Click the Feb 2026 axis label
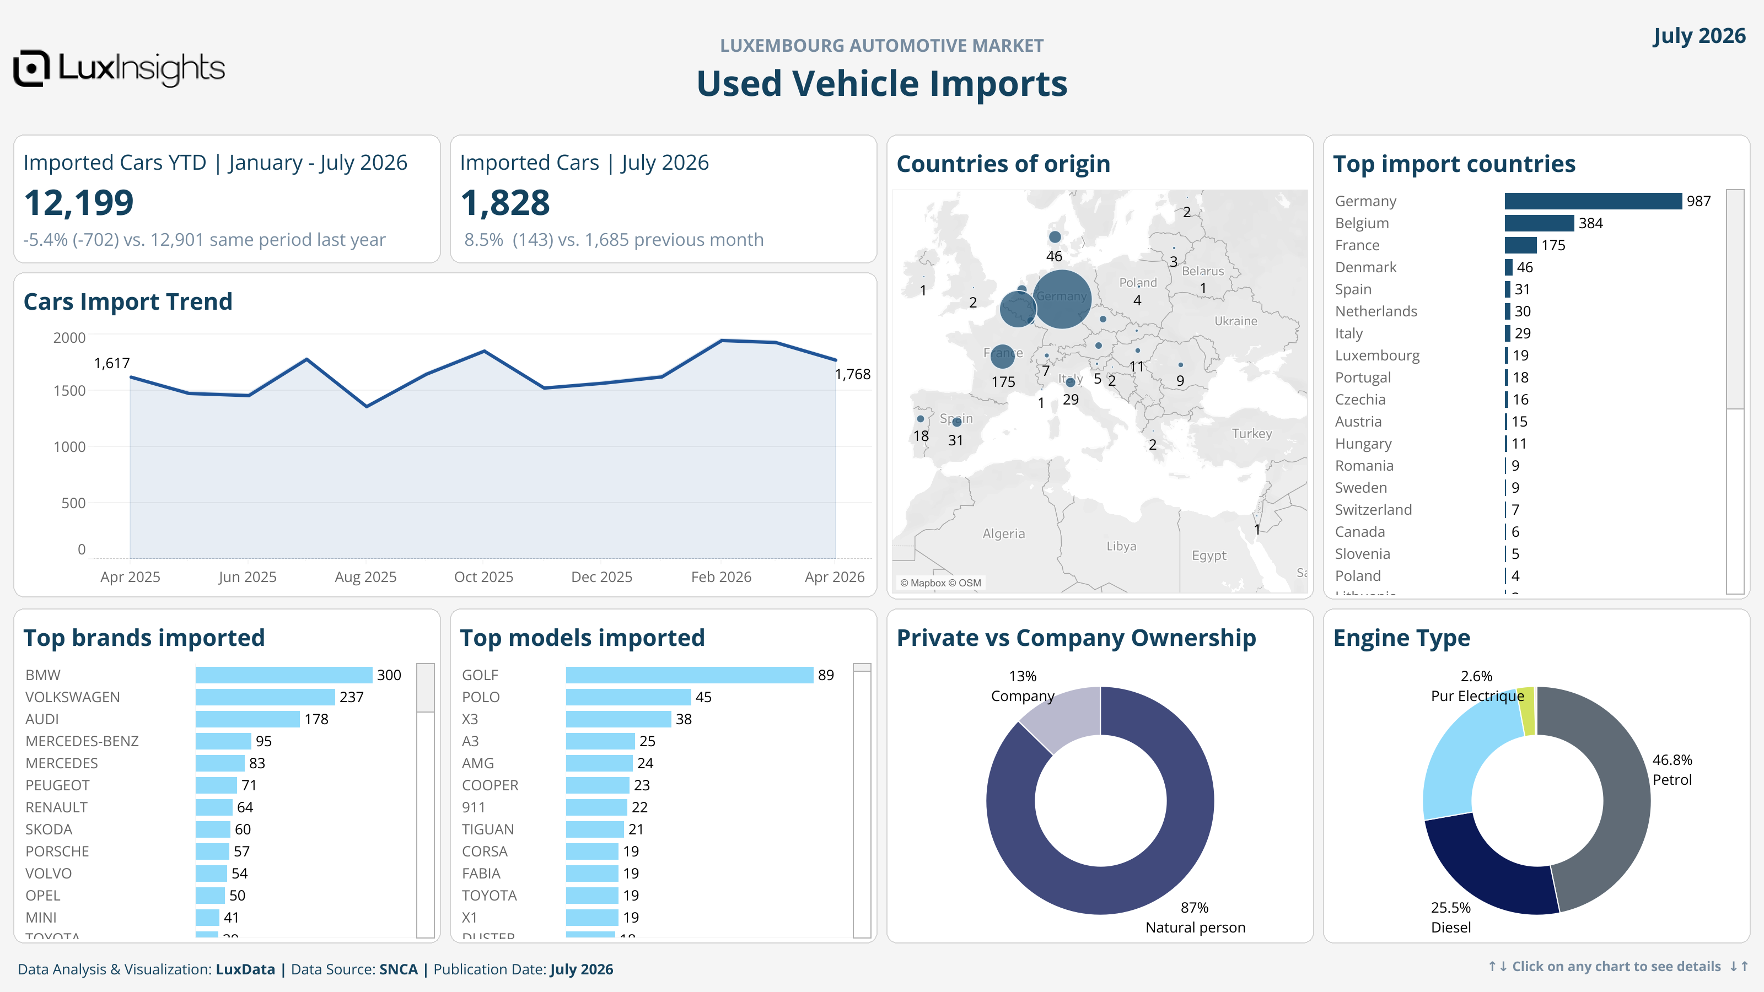This screenshot has width=1764, height=992. (x=721, y=576)
